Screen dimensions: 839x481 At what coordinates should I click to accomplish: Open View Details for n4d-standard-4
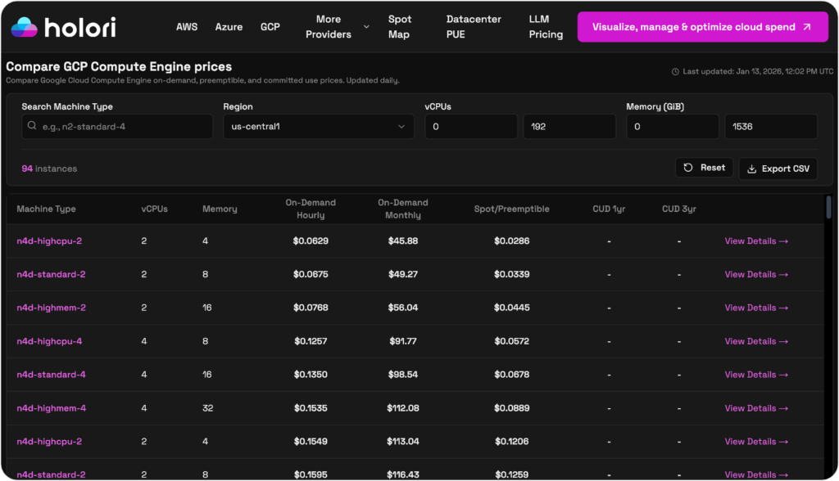tap(756, 375)
